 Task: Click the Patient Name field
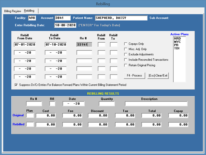121,18
